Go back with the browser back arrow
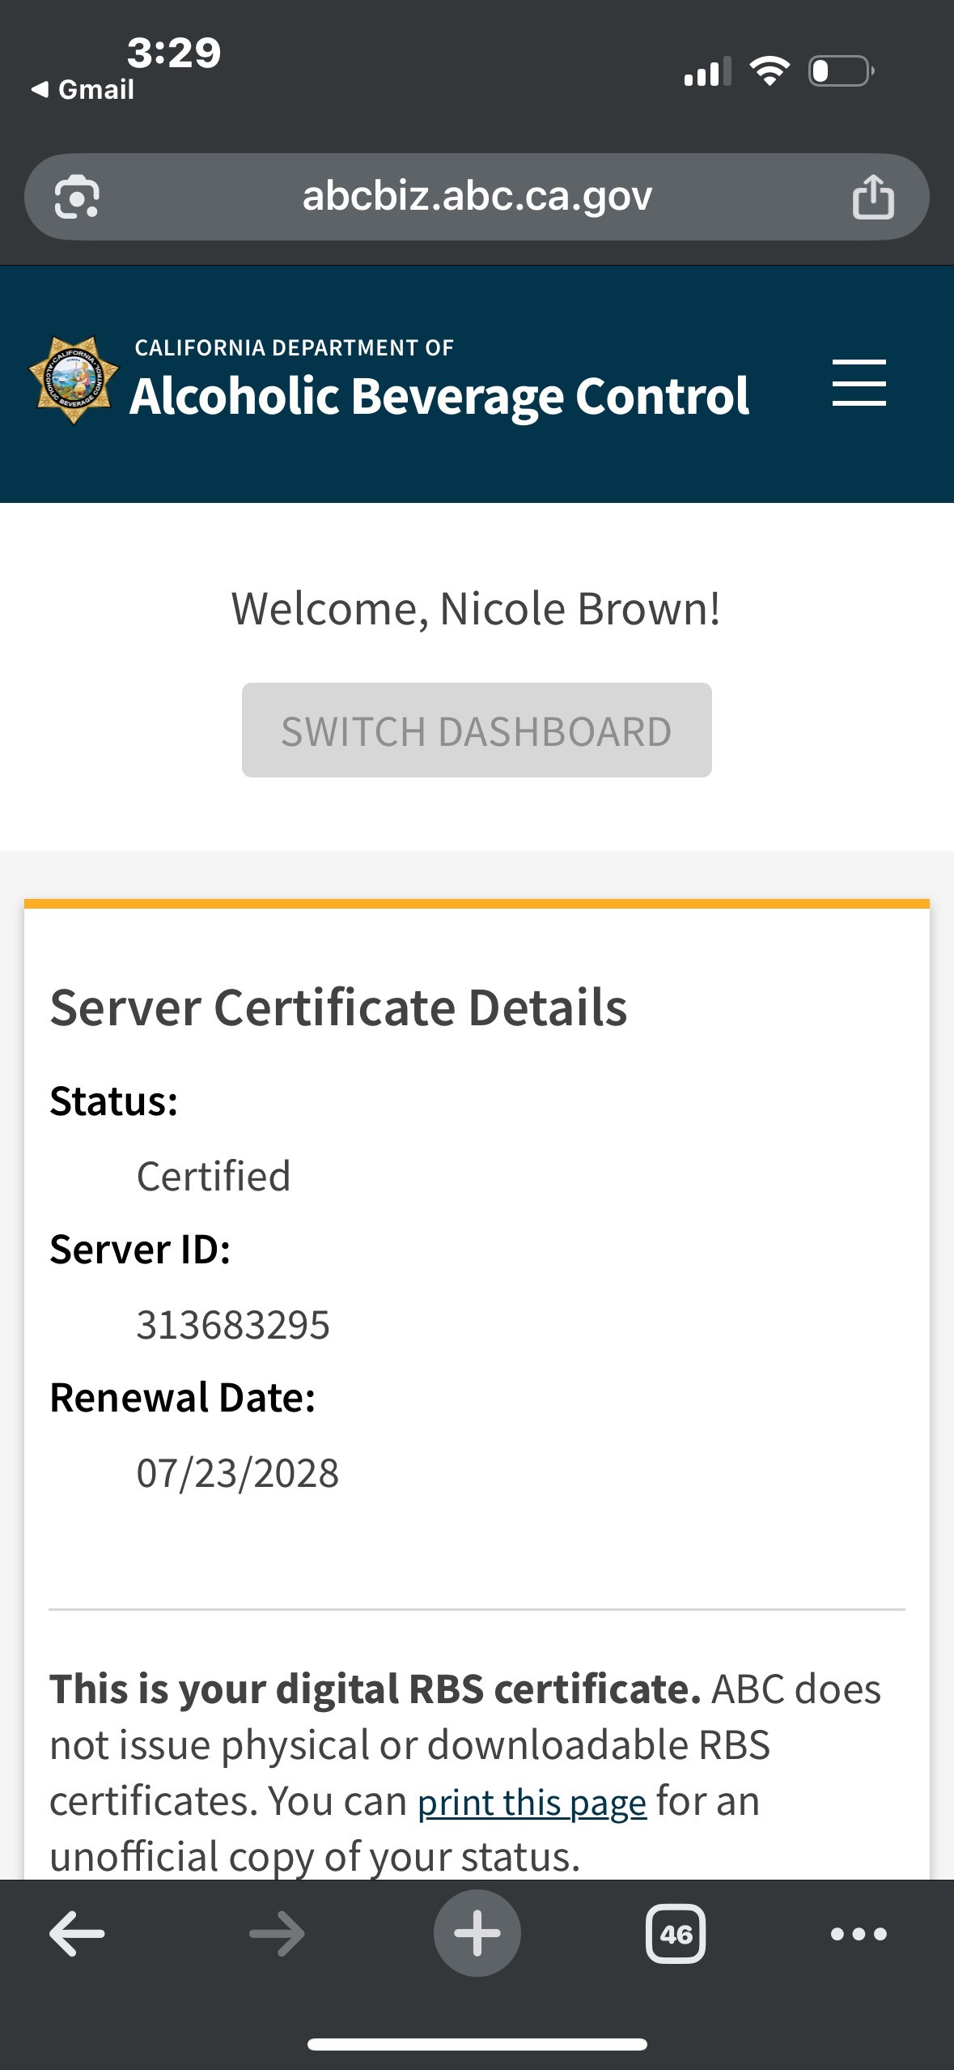The width and height of the screenshot is (954, 2070). click(77, 1934)
